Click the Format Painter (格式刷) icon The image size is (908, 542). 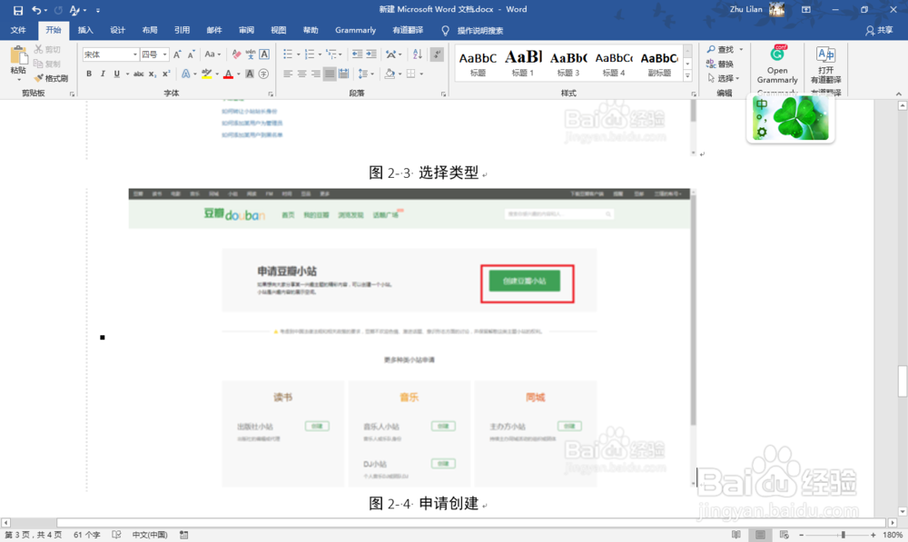[x=39, y=78]
